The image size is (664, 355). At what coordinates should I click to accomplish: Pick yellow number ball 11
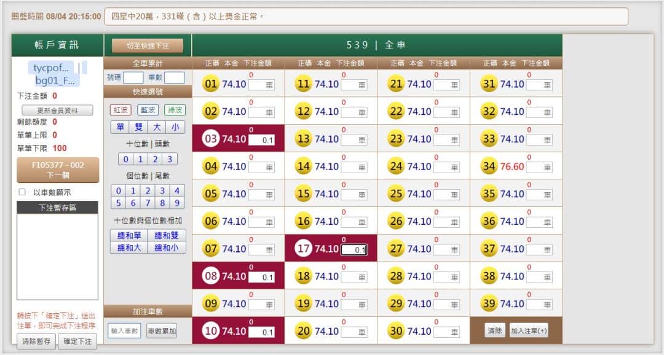(303, 84)
